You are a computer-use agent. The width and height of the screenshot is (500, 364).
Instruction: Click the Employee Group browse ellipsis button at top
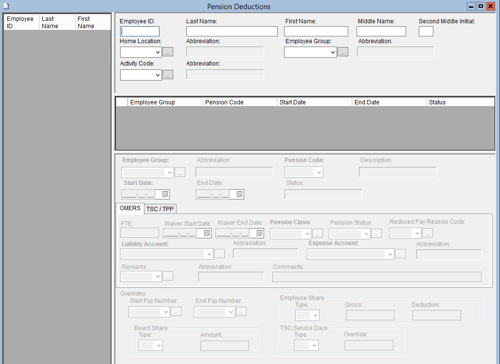coord(343,52)
